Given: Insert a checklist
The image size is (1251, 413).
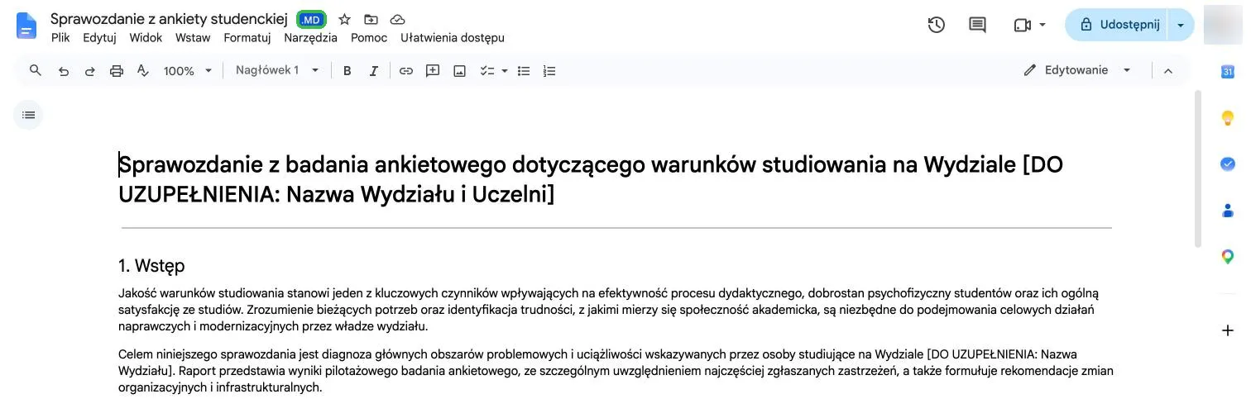Looking at the screenshot, I should 487,71.
